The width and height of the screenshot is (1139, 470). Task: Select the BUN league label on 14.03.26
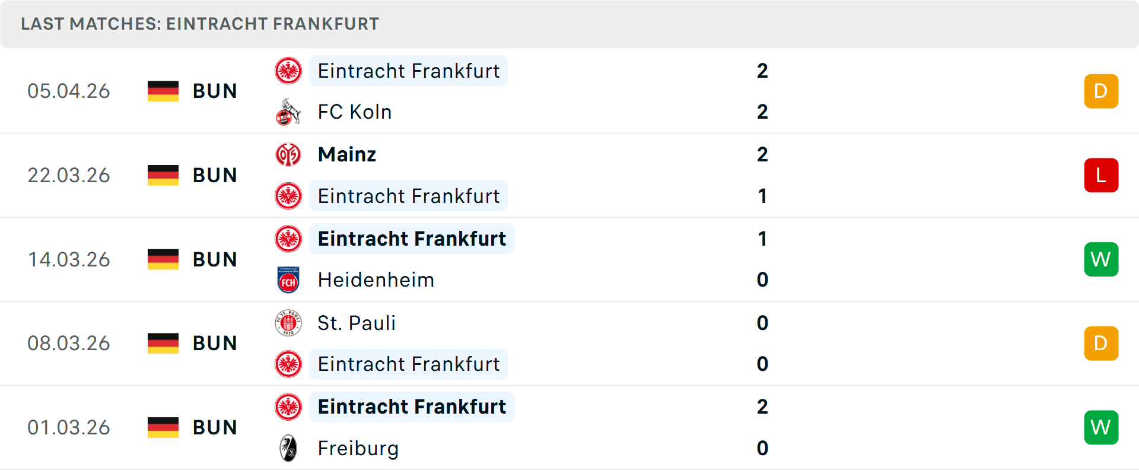coord(215,259)
